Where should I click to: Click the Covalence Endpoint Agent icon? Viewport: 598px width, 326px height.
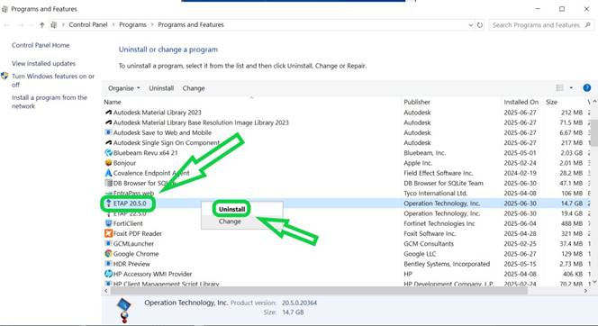pyautogui.click(x=108, y=173)
